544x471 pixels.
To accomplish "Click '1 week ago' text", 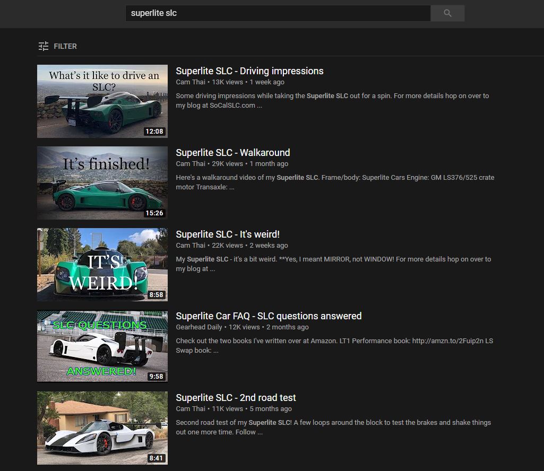I will click(x=267, y=82).
